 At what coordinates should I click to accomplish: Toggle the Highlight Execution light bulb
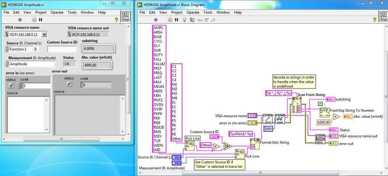(x=184, y=20)
